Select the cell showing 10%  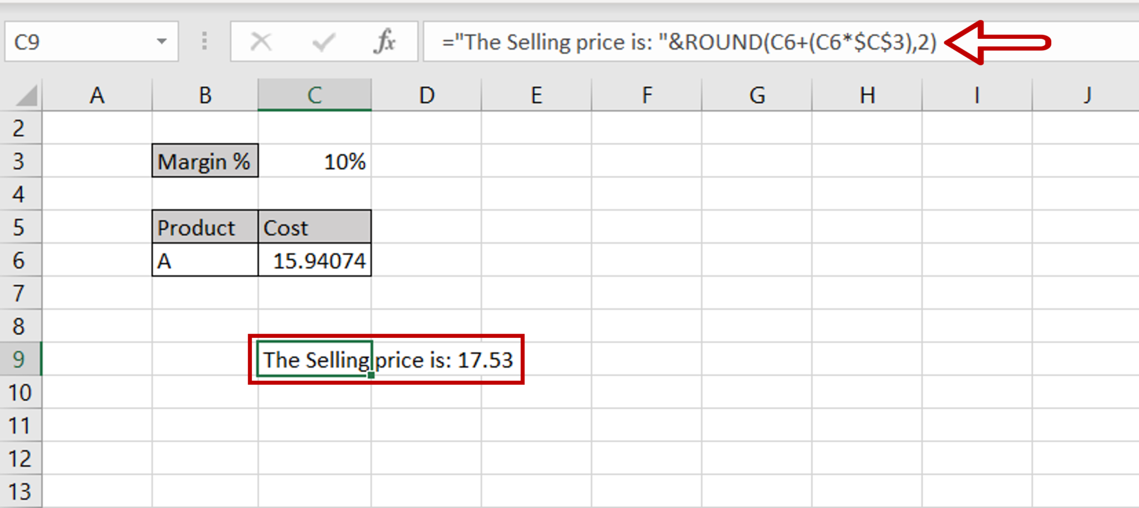pos(314,161)
